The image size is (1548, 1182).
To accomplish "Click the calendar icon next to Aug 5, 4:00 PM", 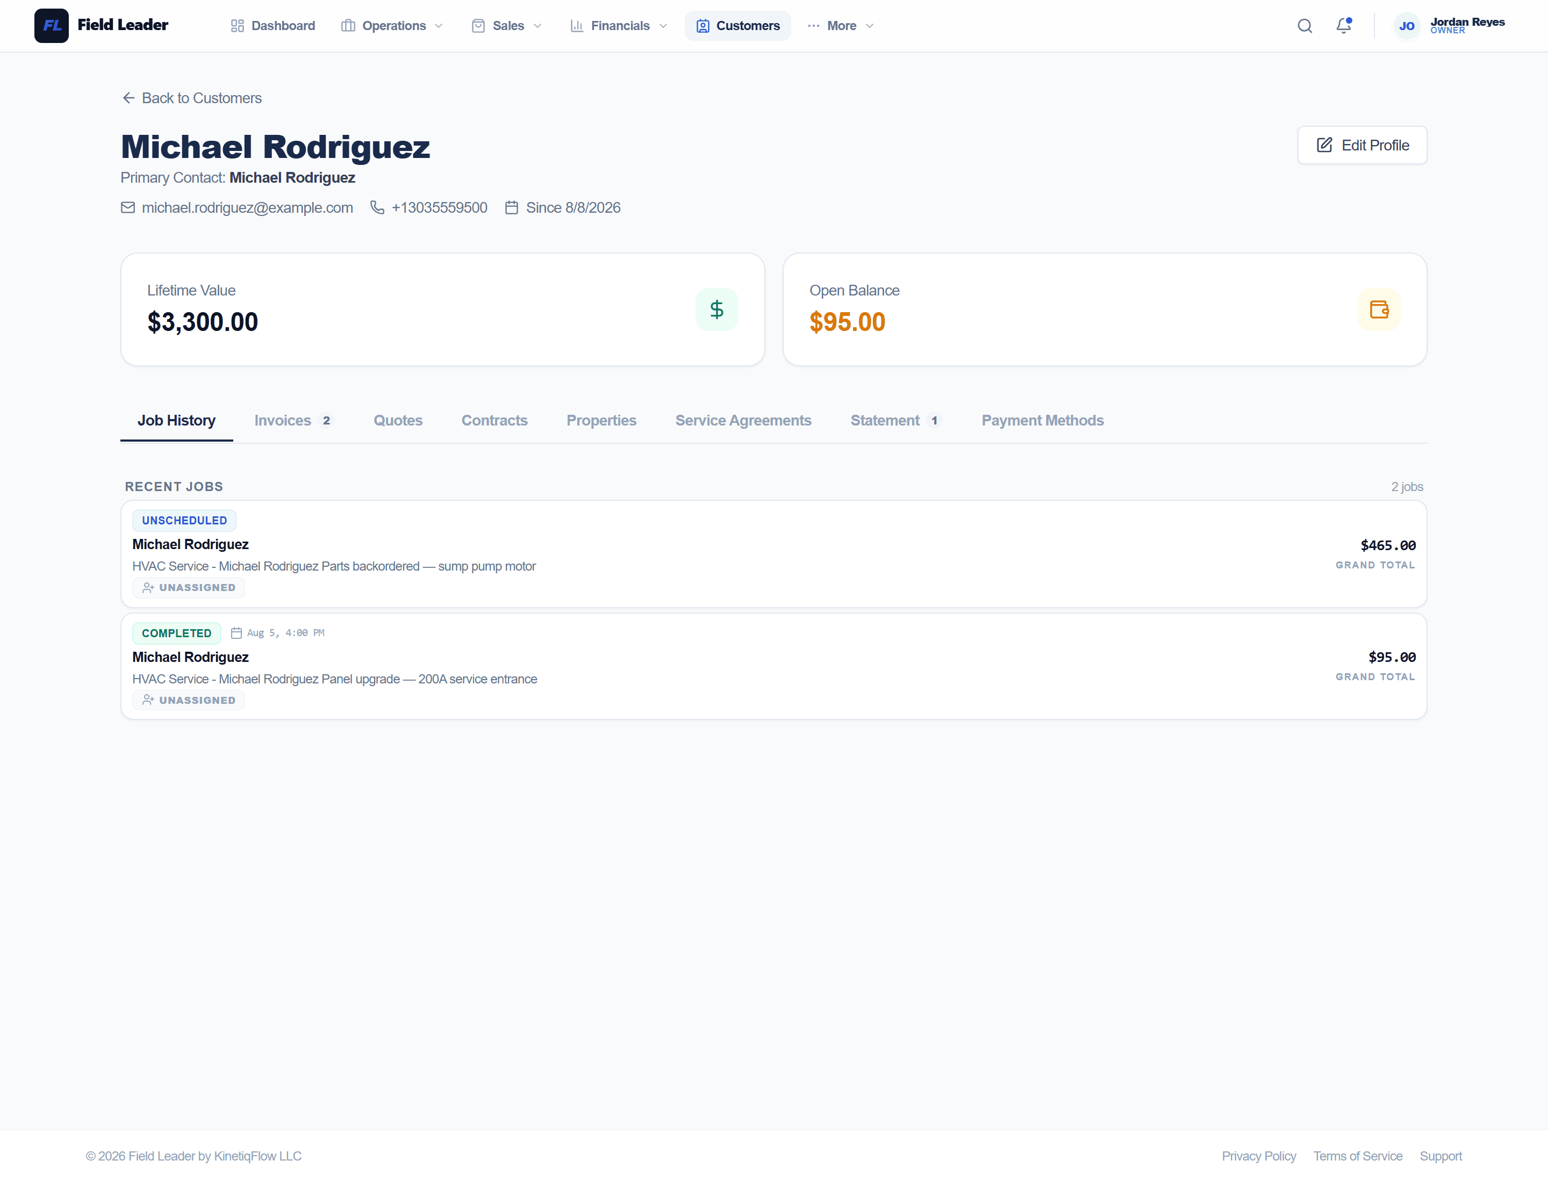I will (236, 632).
